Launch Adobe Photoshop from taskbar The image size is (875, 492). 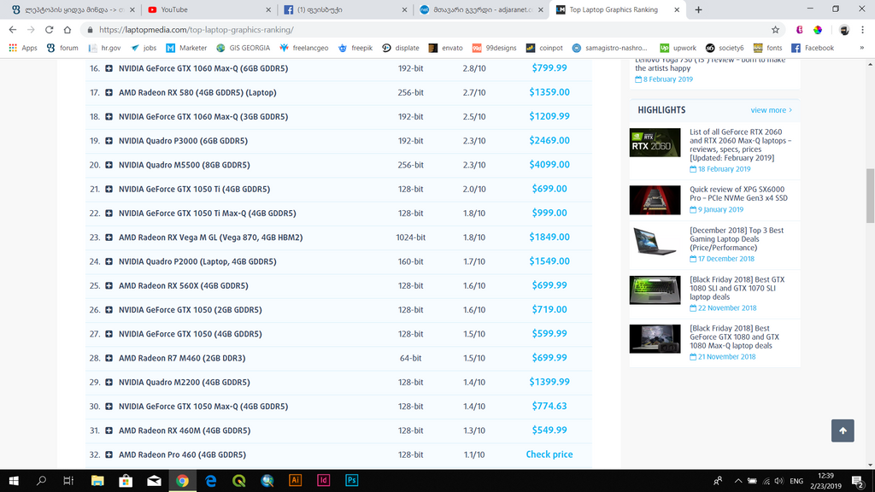[x=352, y=480]
